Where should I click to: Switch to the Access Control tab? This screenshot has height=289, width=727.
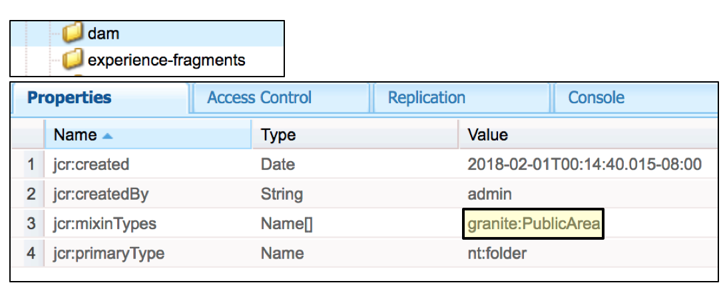point(259,98)
